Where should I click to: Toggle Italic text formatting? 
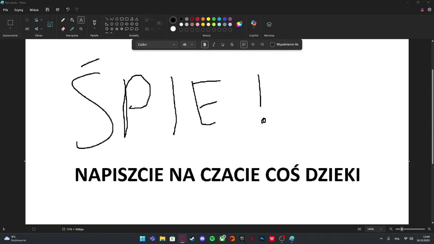pos(214,44)
